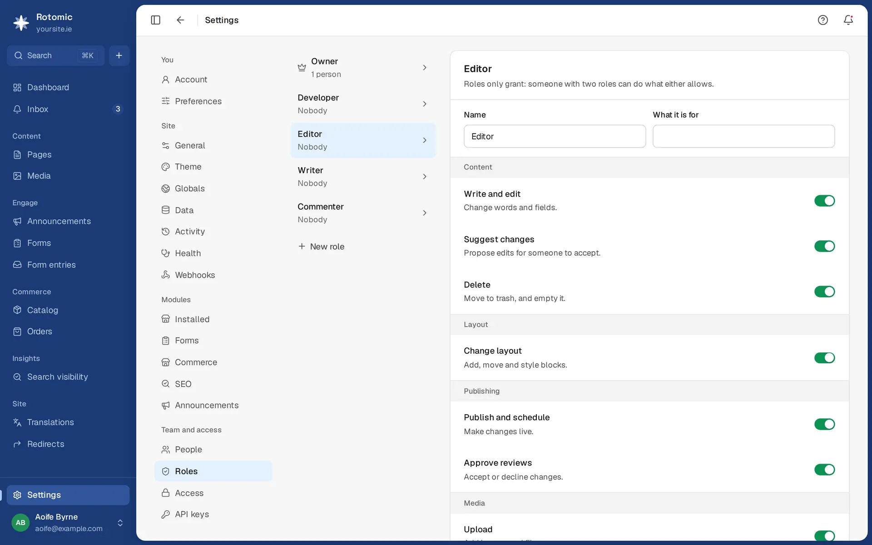Select Access in settings menu
Screen dimensions: 872x545
click(x=213, y=493)
